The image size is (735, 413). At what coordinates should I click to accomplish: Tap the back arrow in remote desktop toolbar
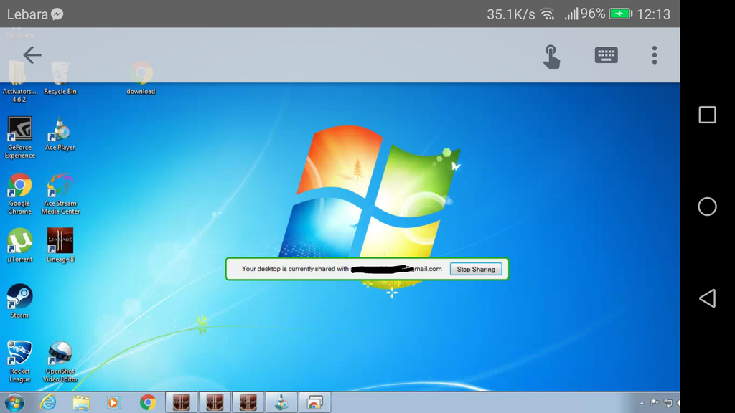[x=32, y=54]
